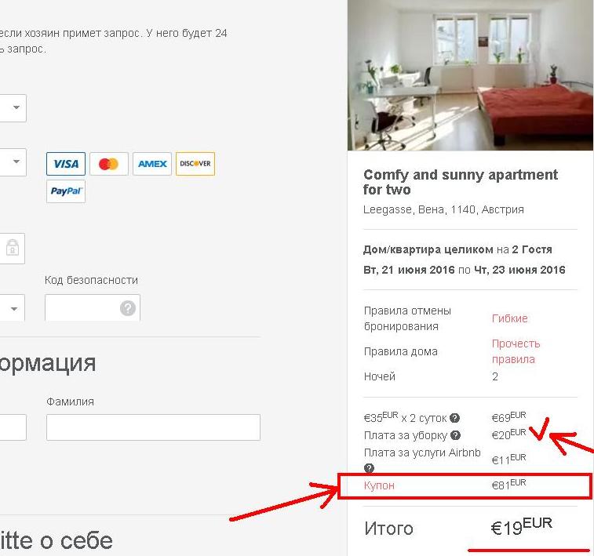Choose the Mastercard payment icon
This screenshot has width=594, height=556.
point(109,164)
